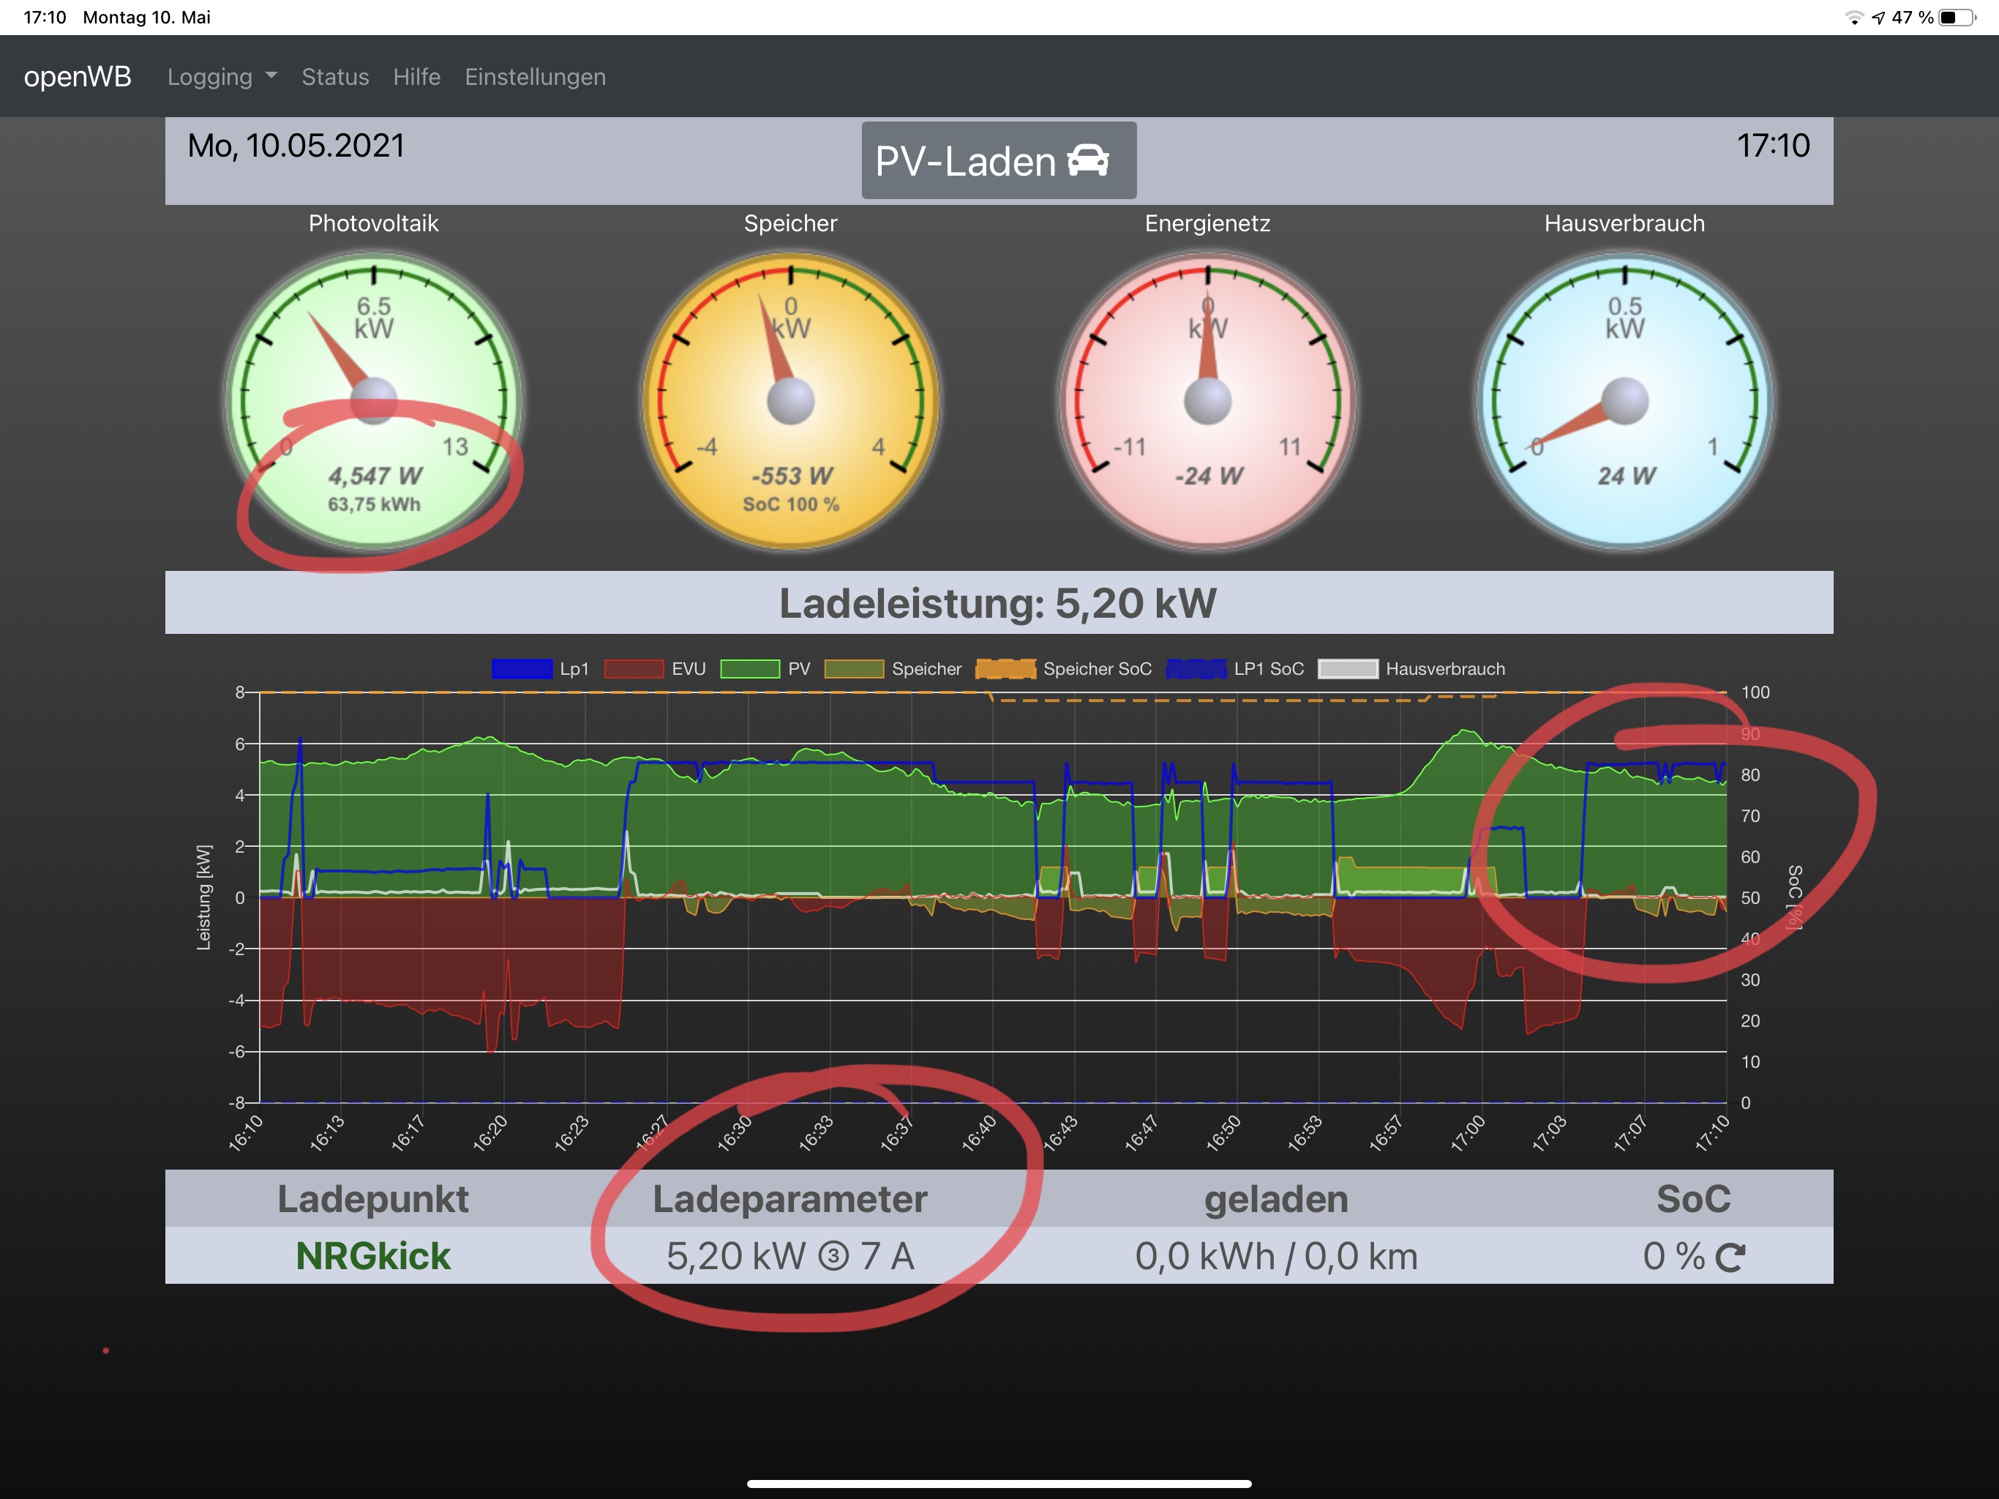Click the car icon in the PV-Laden button
Image resolution: width=1999 pixels, height=1499 pixels.
[1087, 161]
